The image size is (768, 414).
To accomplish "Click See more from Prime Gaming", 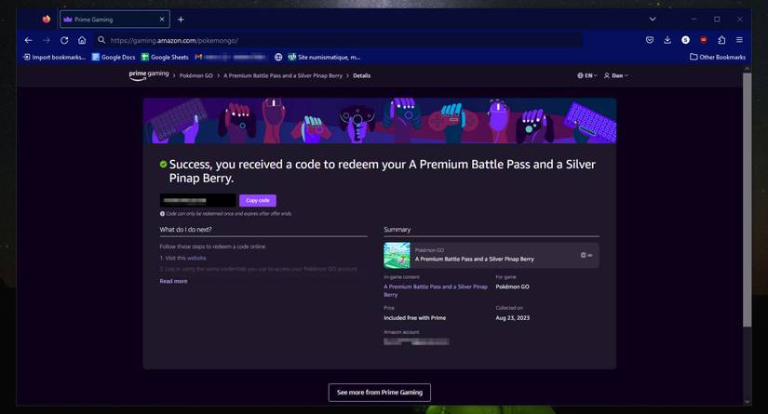I will click(x=380, y=393).
